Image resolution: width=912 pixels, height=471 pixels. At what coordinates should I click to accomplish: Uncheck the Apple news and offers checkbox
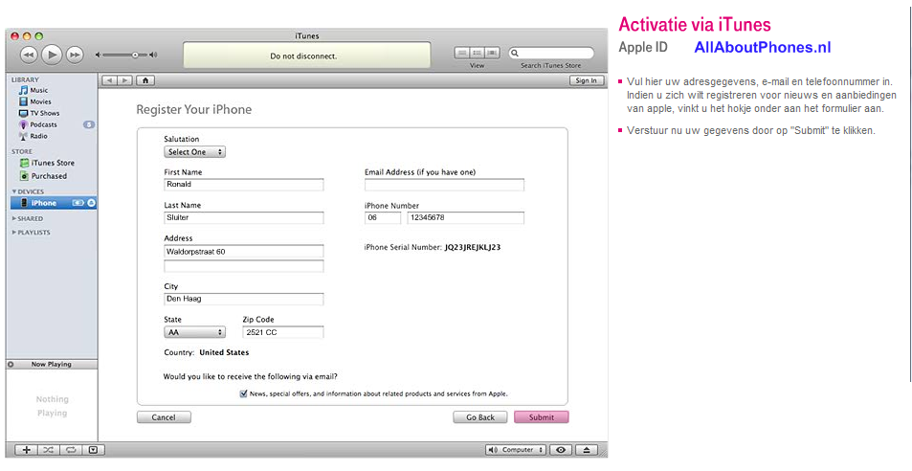click(244, 393)
